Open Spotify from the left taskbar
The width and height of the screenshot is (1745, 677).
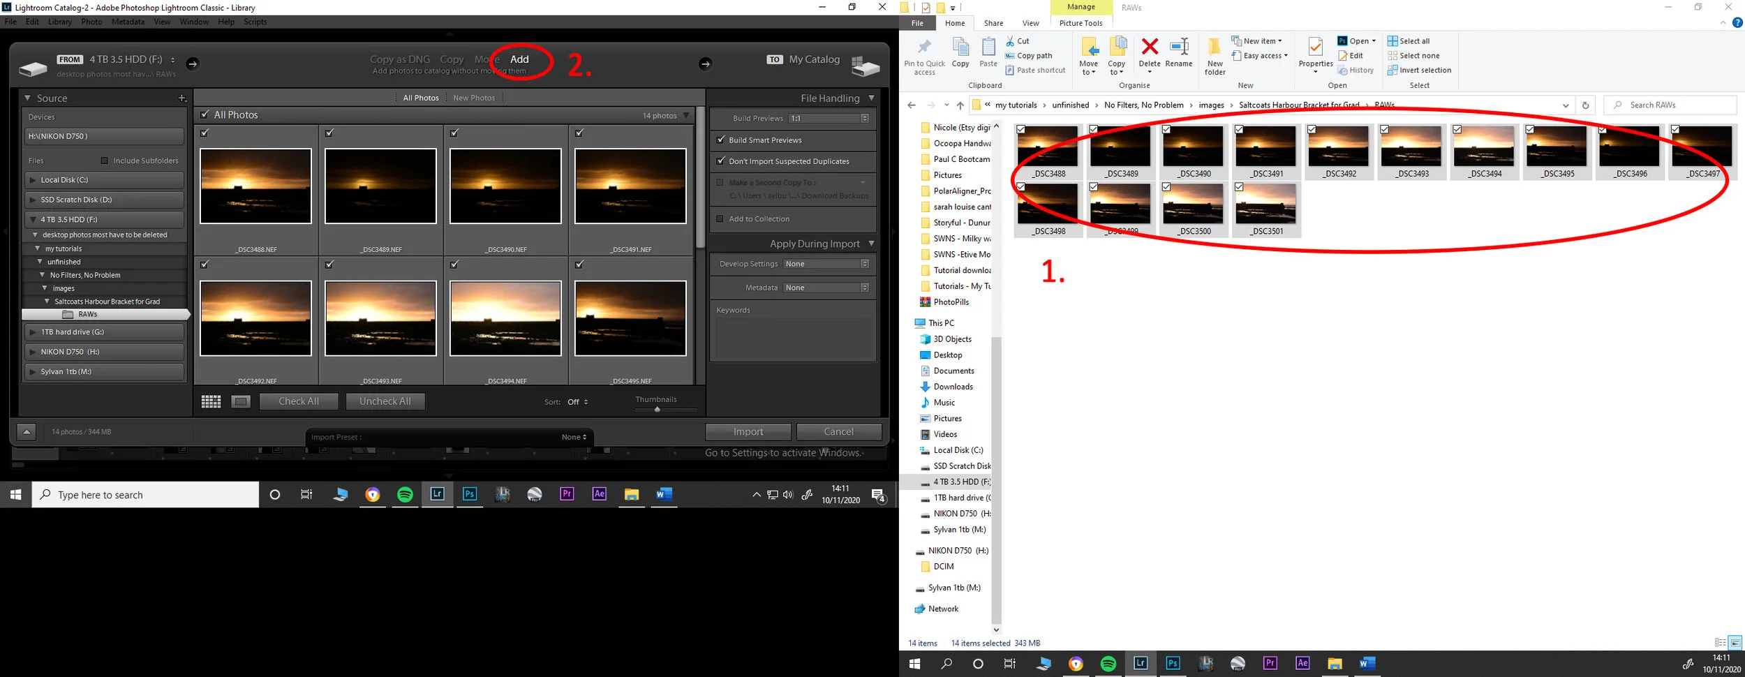point(405,495)
